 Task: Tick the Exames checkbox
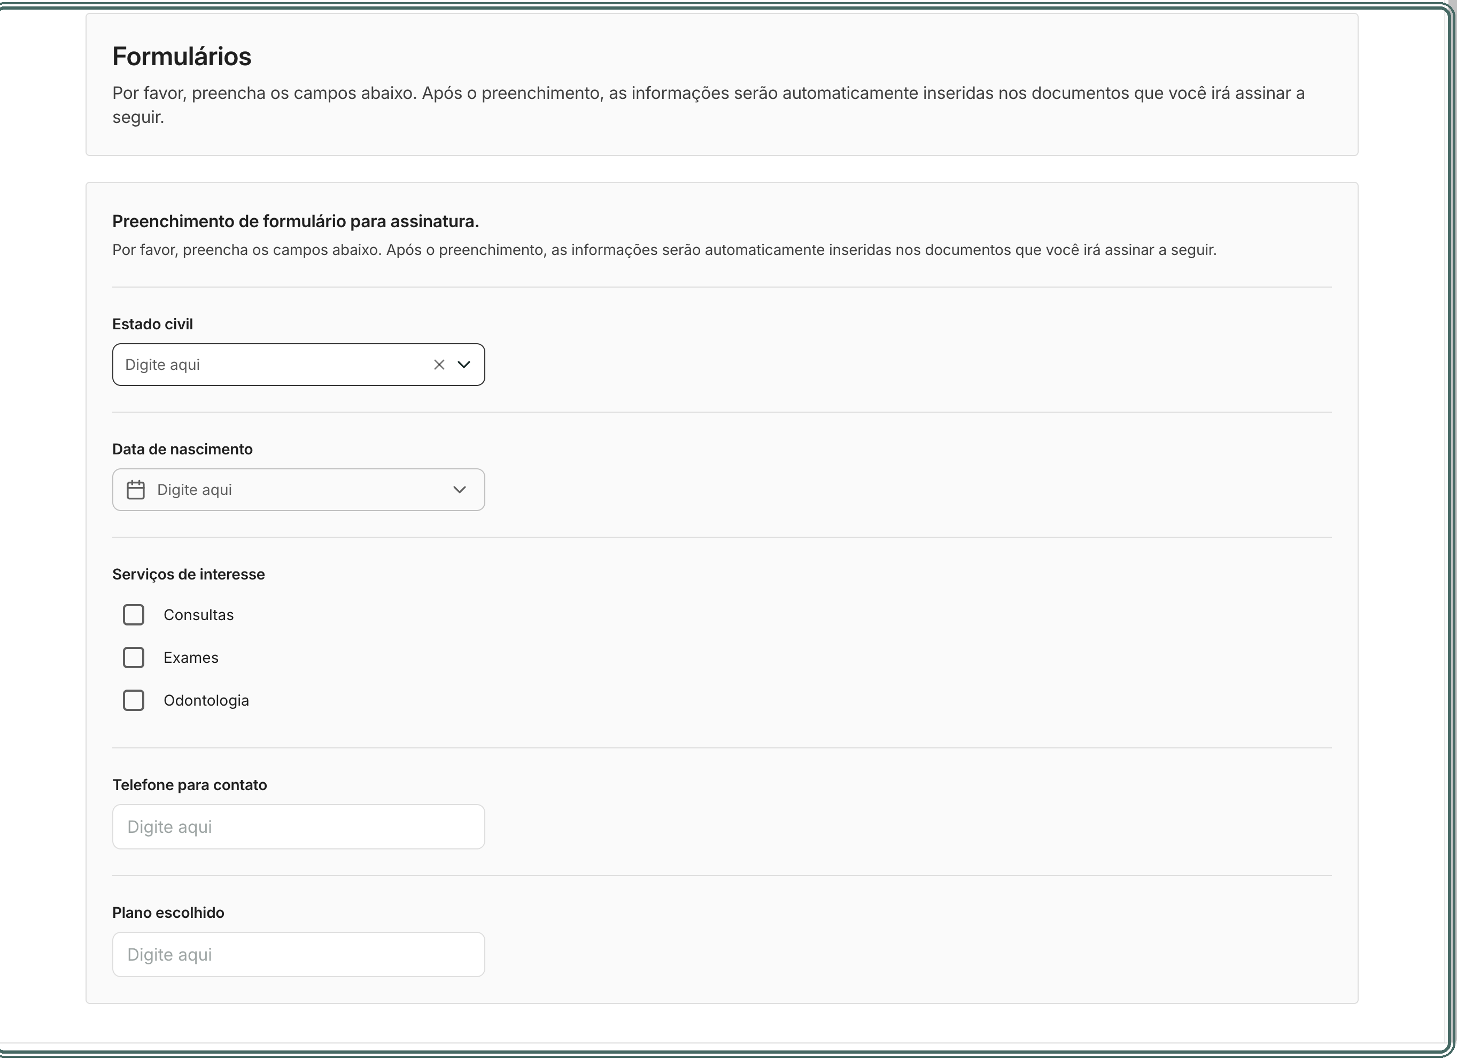click(134, 658)
